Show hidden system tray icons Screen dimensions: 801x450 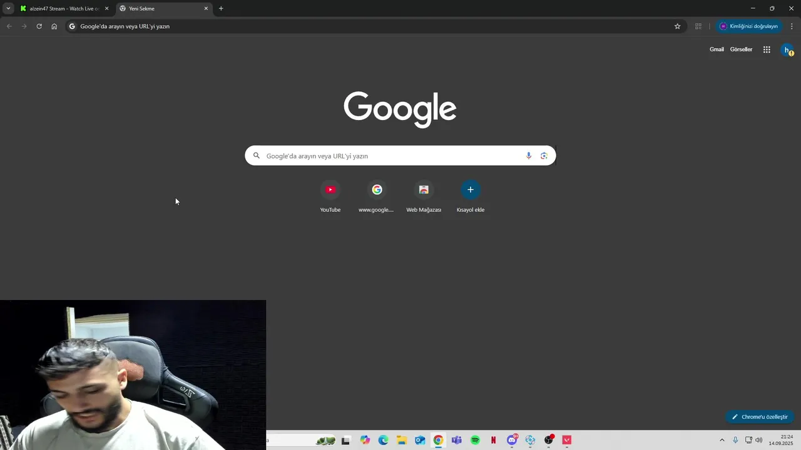[722, 440]
